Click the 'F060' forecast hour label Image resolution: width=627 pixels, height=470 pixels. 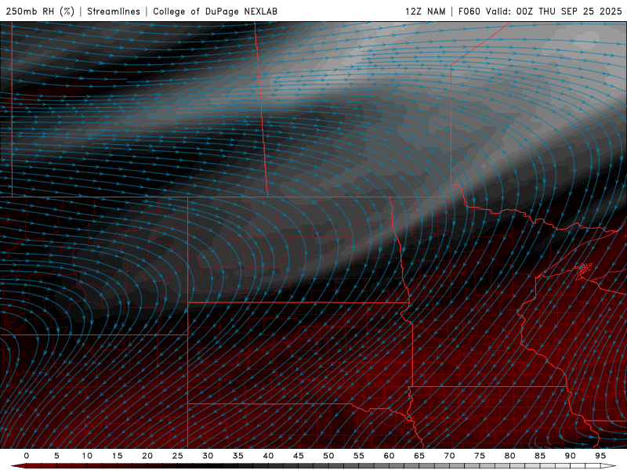469,11
